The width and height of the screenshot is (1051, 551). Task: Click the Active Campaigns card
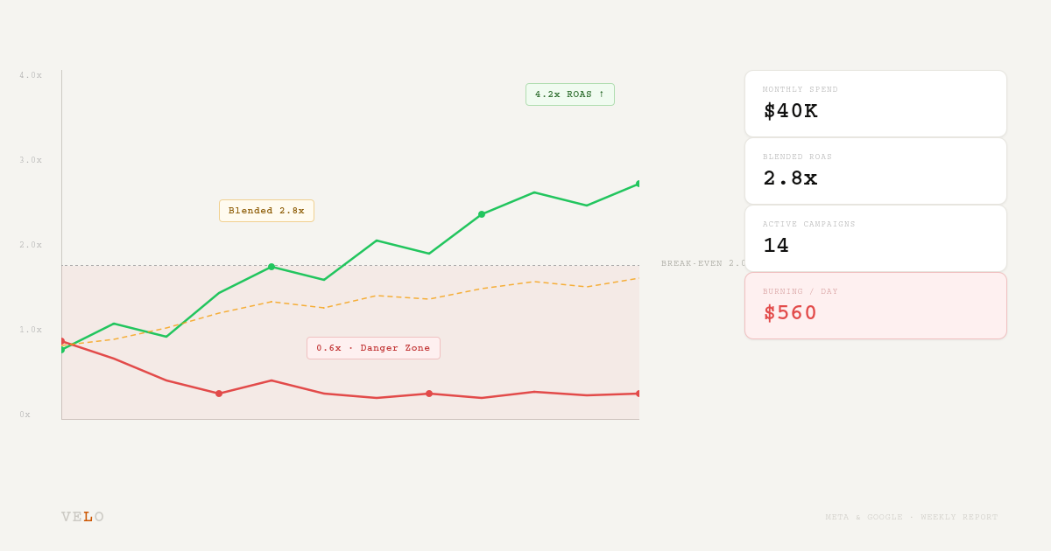875,238
